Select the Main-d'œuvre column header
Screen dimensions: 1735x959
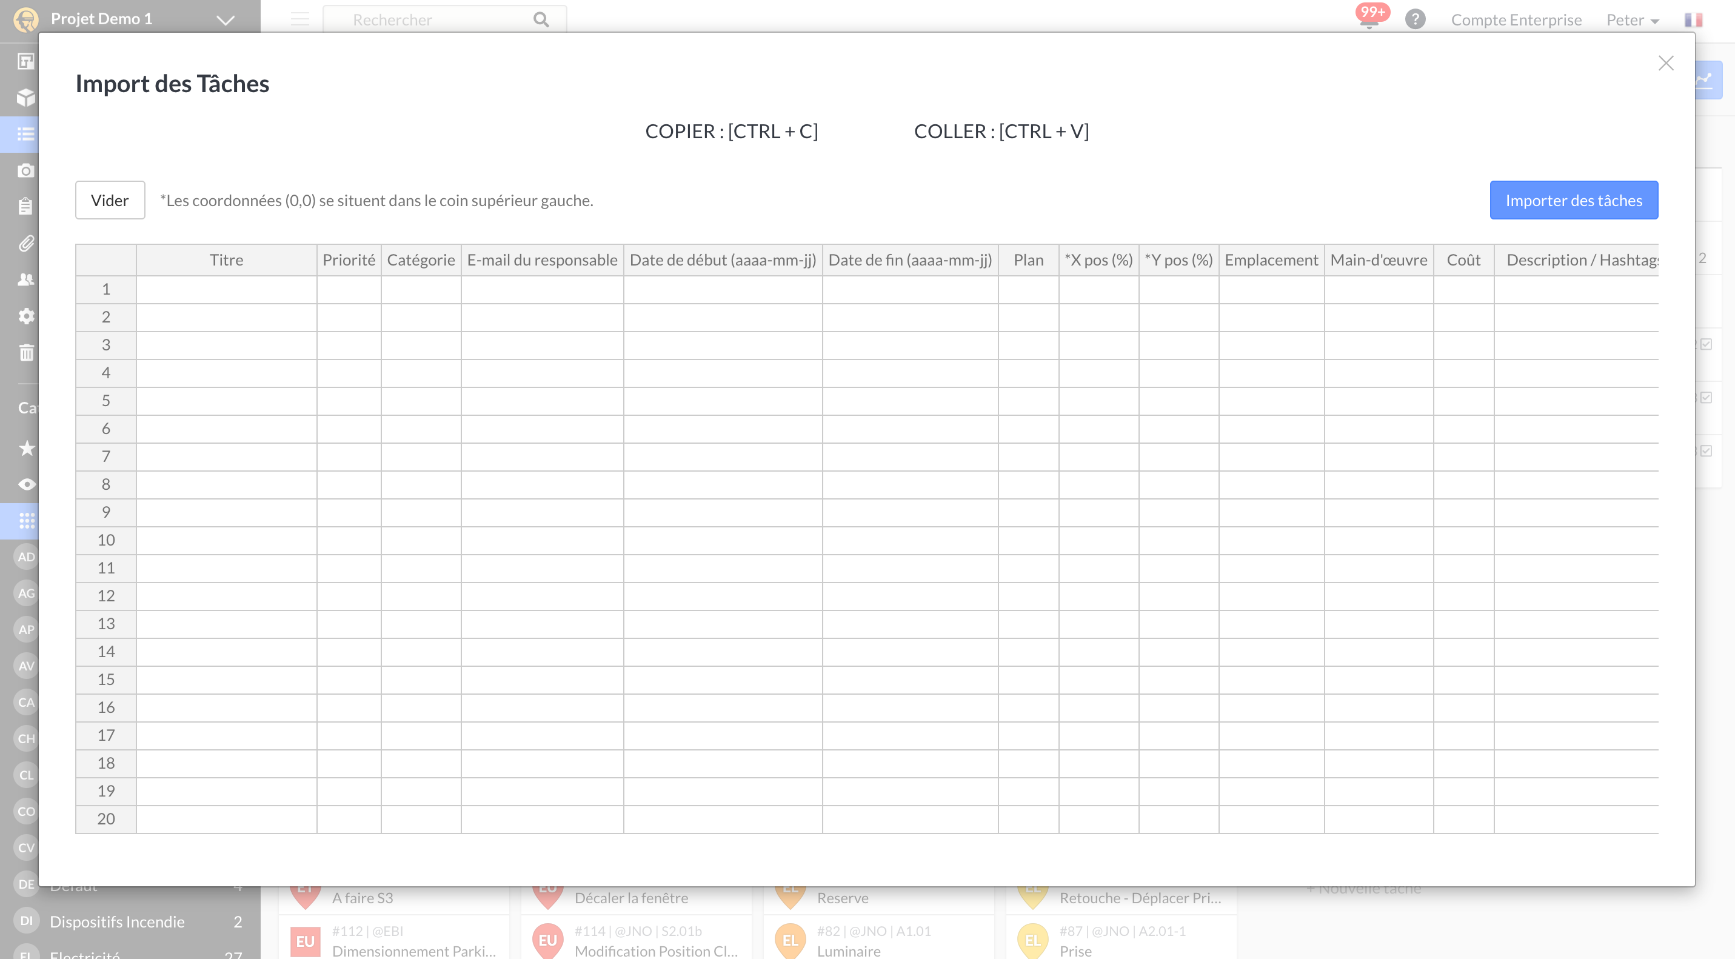[1379, 260]
